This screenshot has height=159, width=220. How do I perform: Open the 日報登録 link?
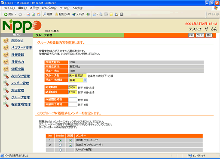(18, 55)
